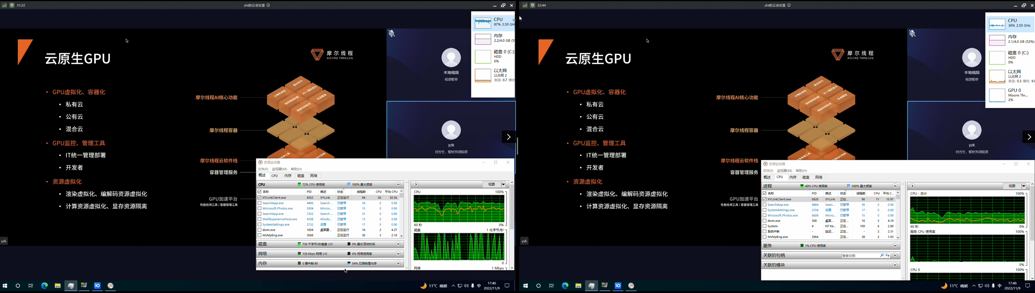
Task: Open the memory mini graph showing 2.1/4.0 GB (52%)
Action: (1010, 40)
